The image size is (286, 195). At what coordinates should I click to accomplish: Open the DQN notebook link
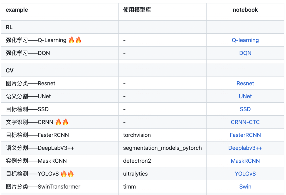click(x=245, y=53)
